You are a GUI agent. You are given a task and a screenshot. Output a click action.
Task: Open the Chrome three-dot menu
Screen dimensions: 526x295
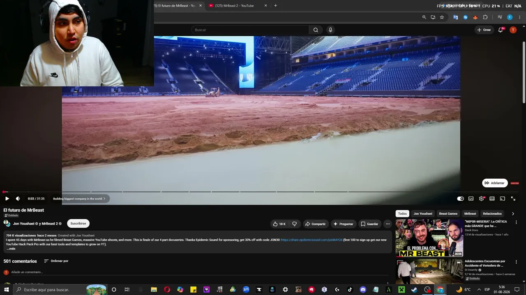(519, 17)
